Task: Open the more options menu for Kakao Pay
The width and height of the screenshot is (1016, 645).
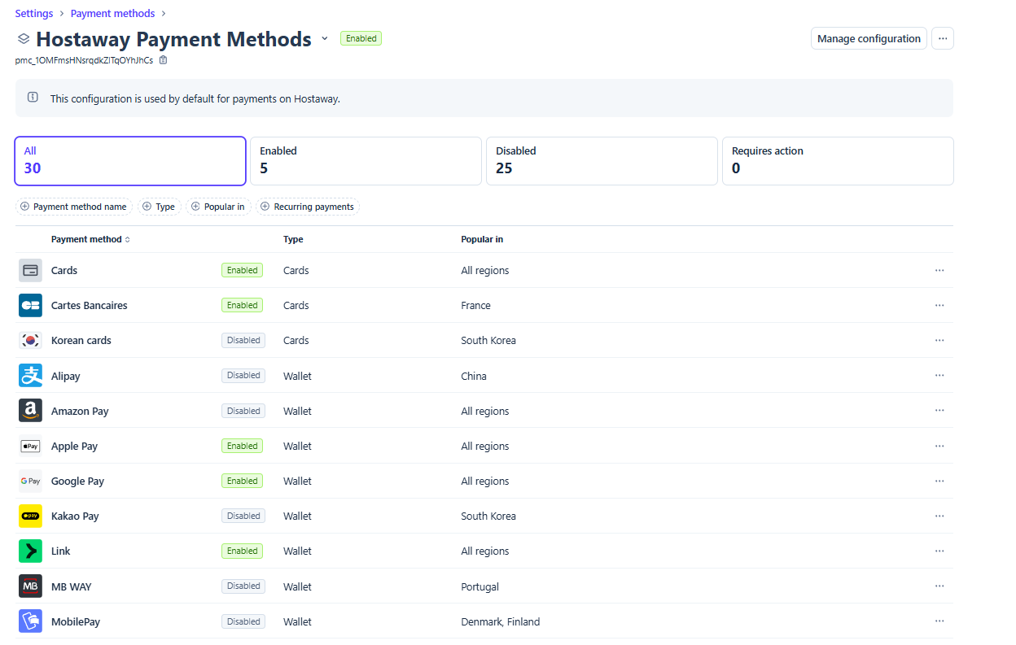Action: coord(939,516)
